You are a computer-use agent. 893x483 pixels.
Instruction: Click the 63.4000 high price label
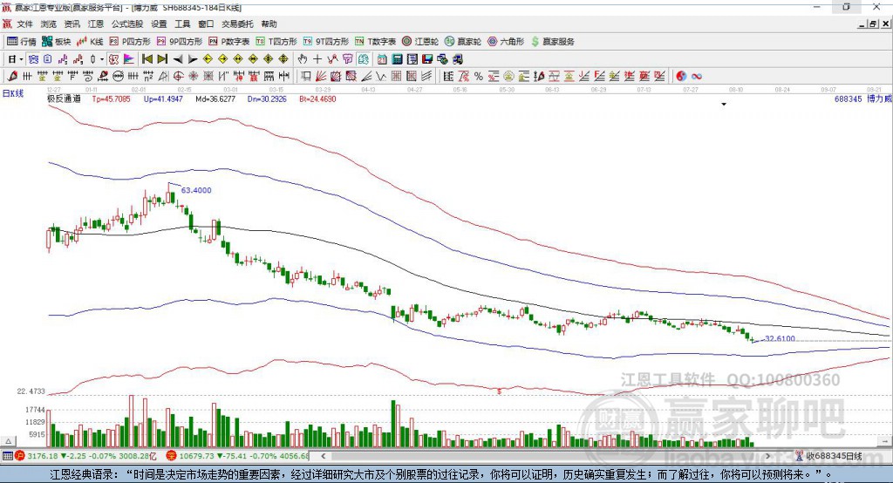[x=196, y=190]
